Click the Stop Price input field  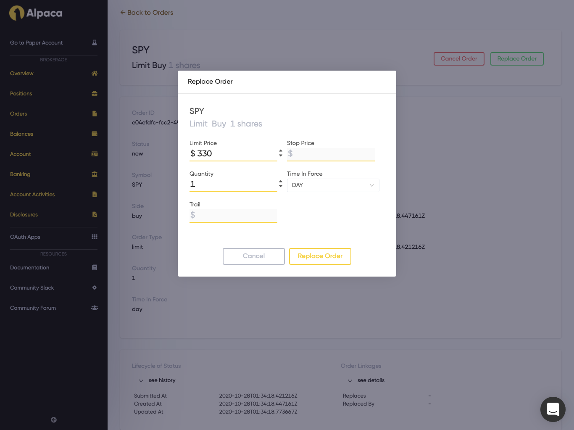[331, 154]
